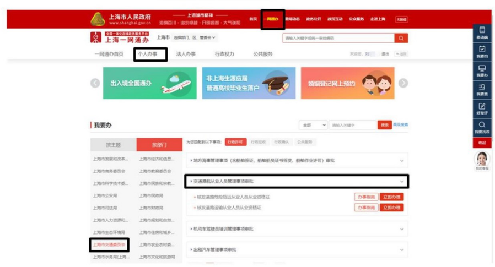Open the 移动端 mobile sidebar icon
Image resolution: width=495 pixels, height=267 pixels.
pyautogui.click(x=482, y=33)
